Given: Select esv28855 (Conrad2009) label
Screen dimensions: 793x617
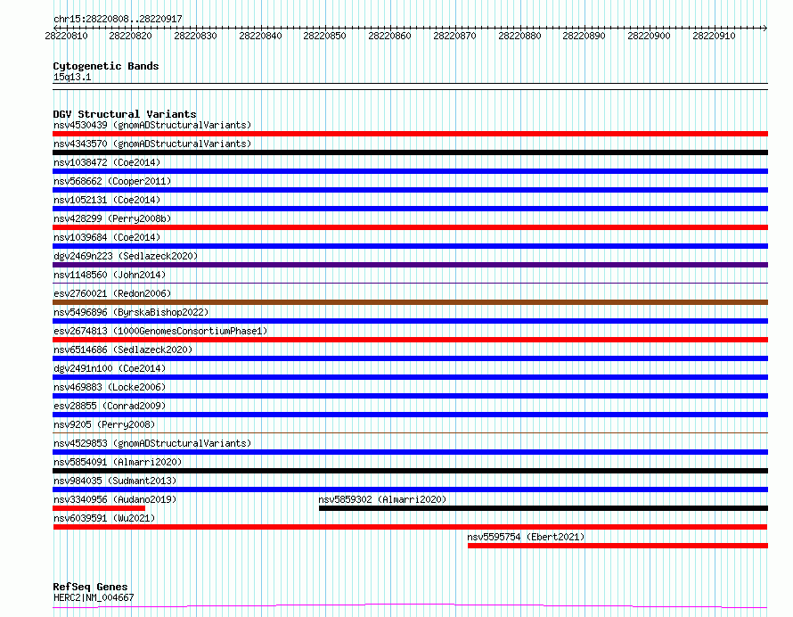Looking at the screenshot, I should click(x=110, y=406).
